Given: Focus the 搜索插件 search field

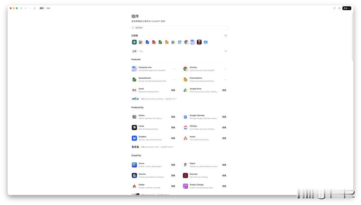Looking at the screenshot, I should [180, 28].
